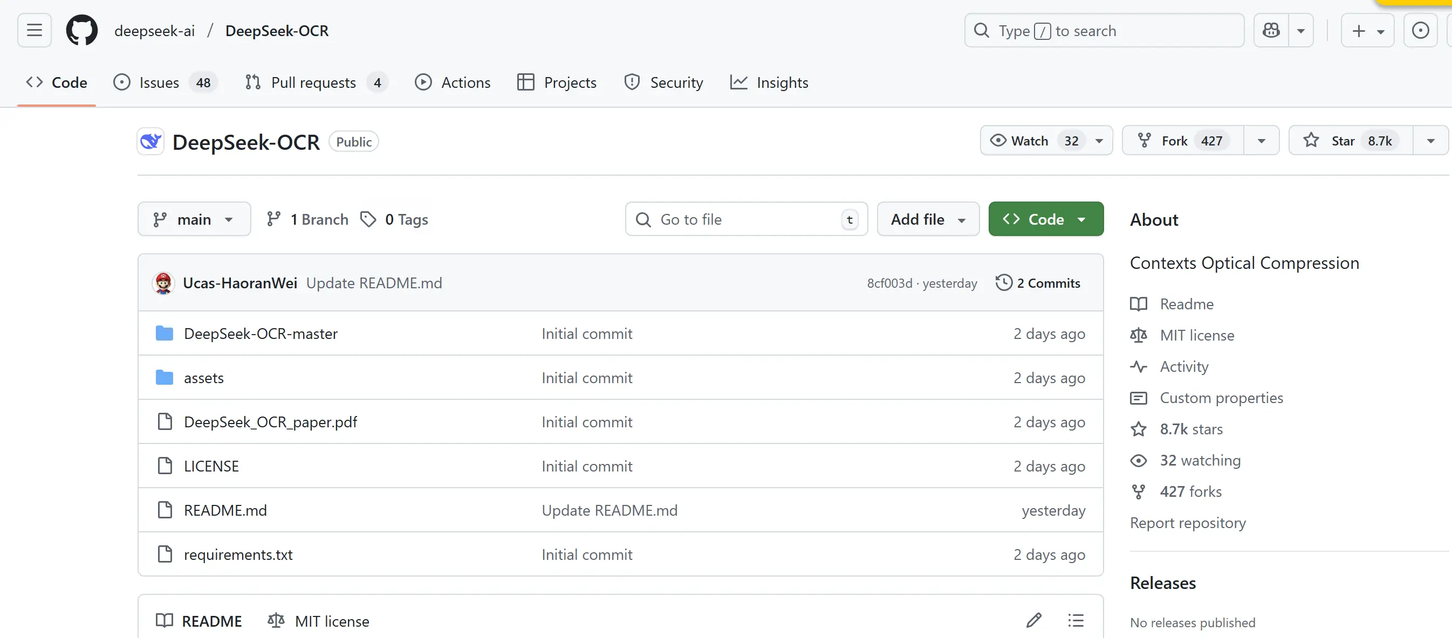Toggle Watch on this repository
1452x638 pixels.
click(1029, 141)
